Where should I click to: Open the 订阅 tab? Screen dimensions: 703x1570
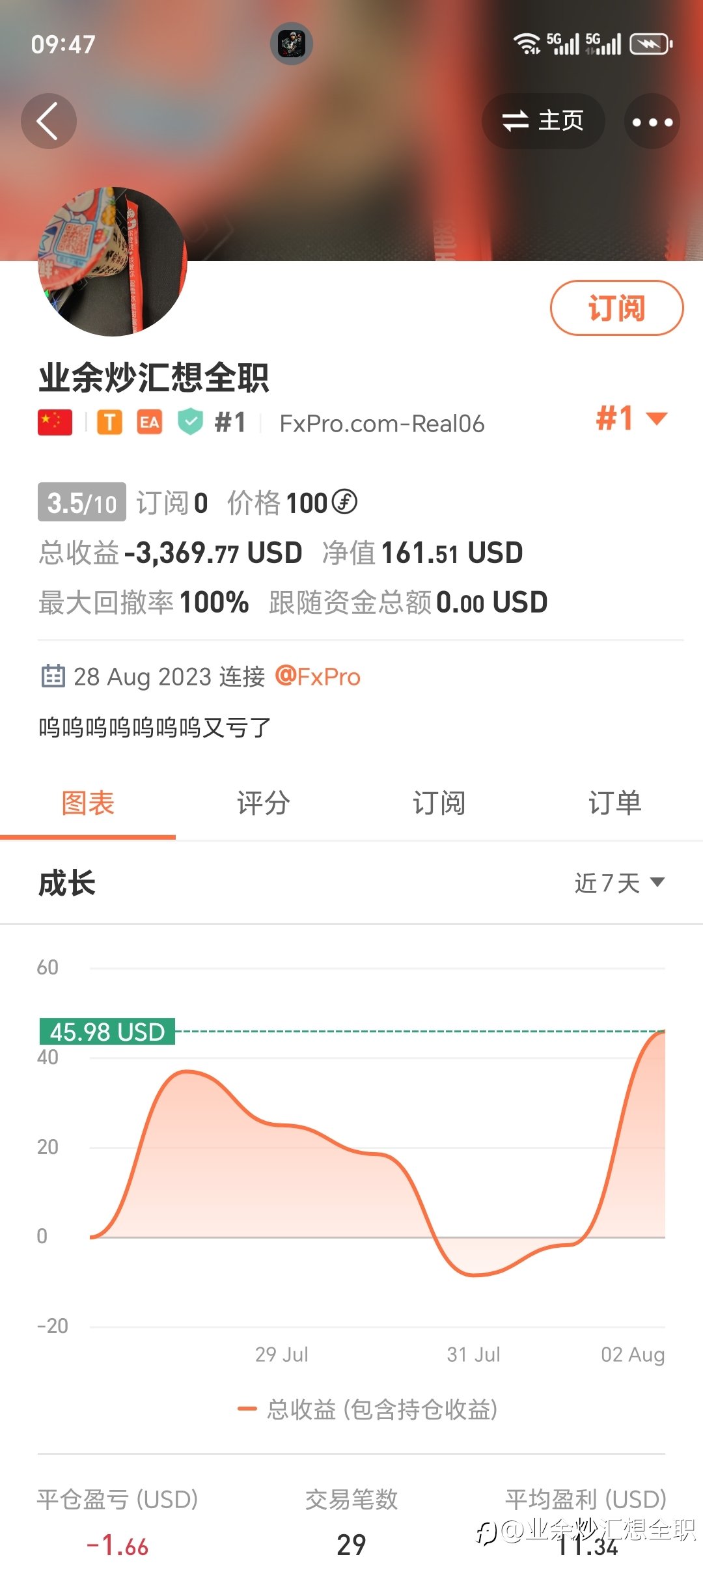click(439, 803)
